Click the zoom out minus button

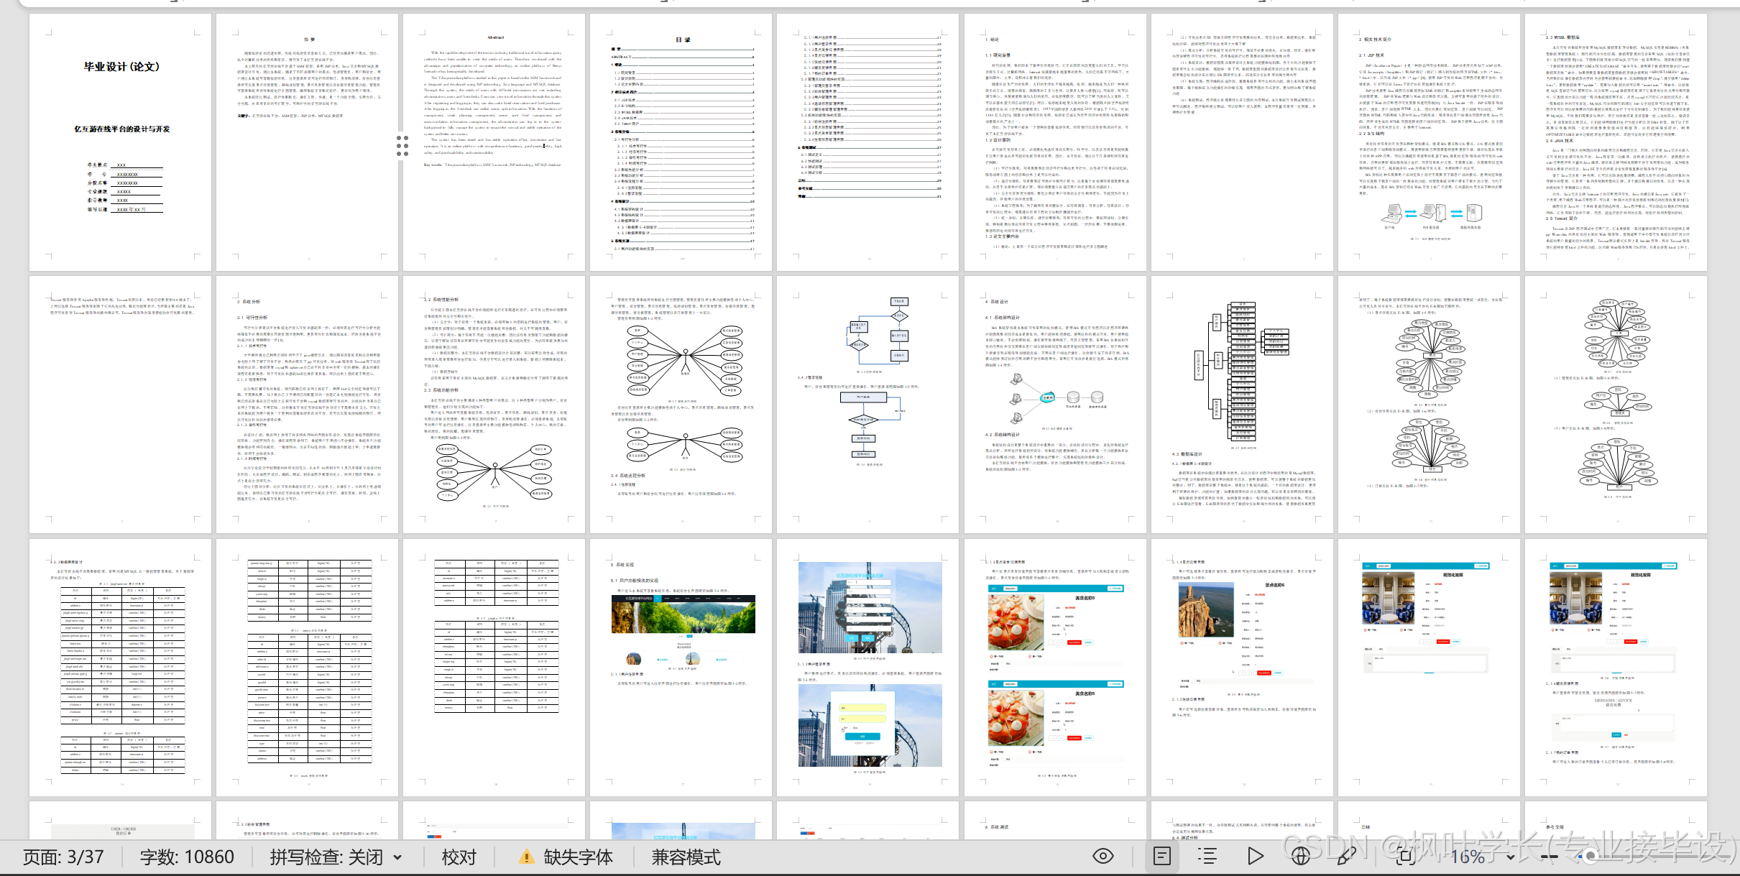(1548, 857)
